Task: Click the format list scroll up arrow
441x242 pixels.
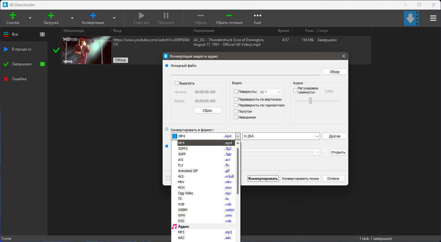Action: (238, 143)
